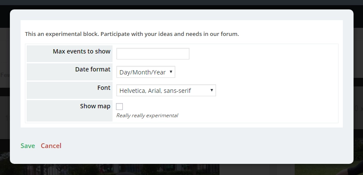Enable the Show map checkbox
This screenshot has height=175, width=363.
(x=119, y=107)
